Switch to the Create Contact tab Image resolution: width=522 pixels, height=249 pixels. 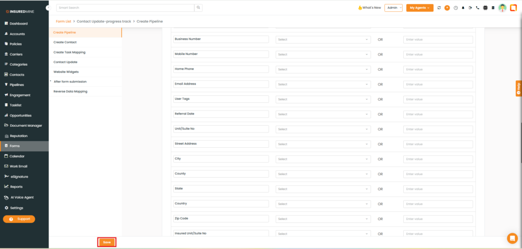click(x=66, y=42)
